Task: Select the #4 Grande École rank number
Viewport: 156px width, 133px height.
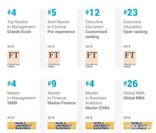Action: (x=12, y=12)
